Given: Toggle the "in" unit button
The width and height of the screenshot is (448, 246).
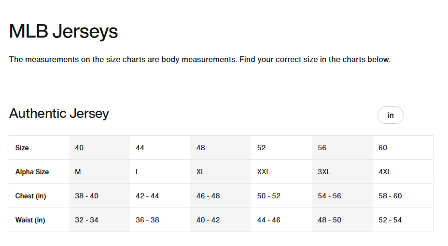Looking at the screenshot, I should point(390,116).
